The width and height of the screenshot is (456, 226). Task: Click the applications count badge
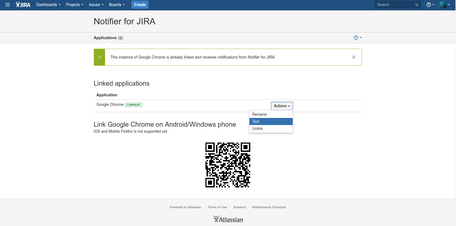click(120, 38)
